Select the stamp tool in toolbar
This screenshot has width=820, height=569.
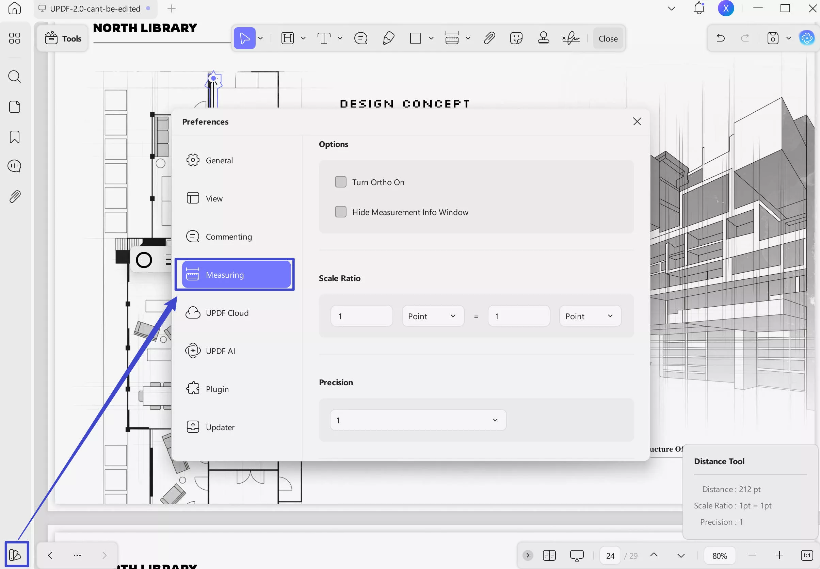[x=543, y=38]
